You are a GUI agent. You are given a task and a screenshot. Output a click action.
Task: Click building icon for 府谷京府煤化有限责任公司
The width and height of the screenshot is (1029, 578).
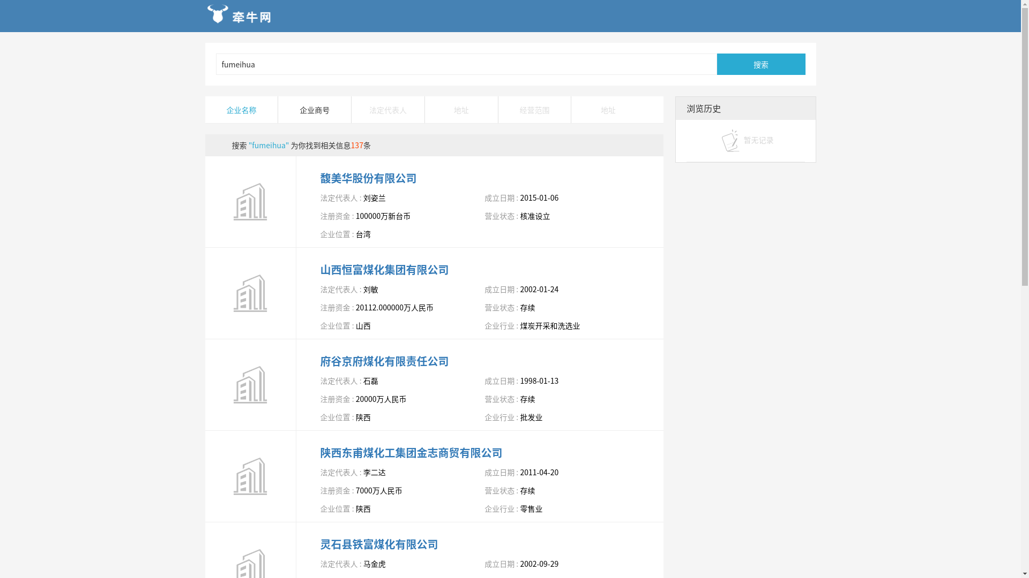point(250,385)
